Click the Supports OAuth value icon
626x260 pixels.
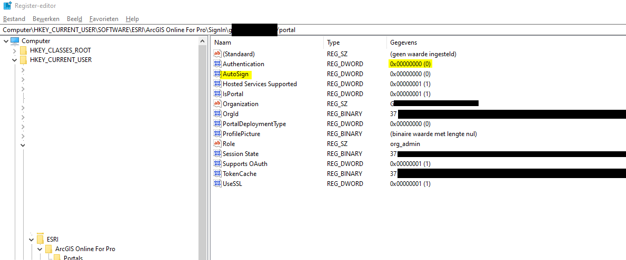tap(217, 163)
